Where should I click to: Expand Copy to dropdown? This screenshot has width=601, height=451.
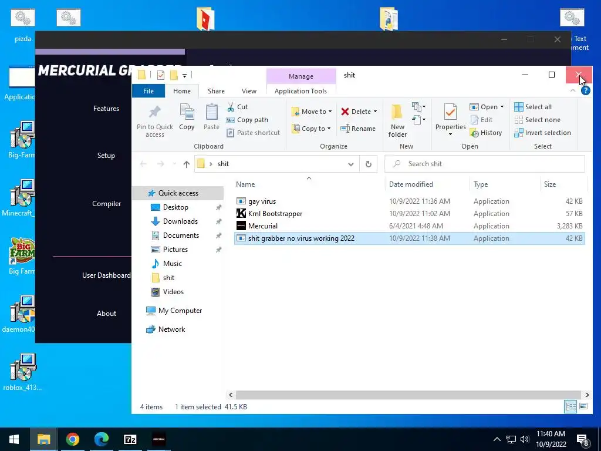(329, 129)
